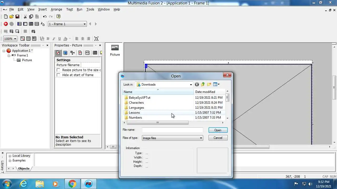Expand the Examples library node
Viewport: 337px width, 189px height.
10,161
